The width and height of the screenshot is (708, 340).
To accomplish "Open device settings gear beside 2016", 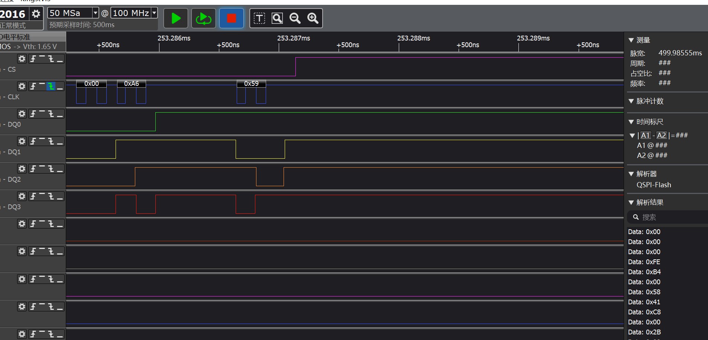I will point(36,14).
